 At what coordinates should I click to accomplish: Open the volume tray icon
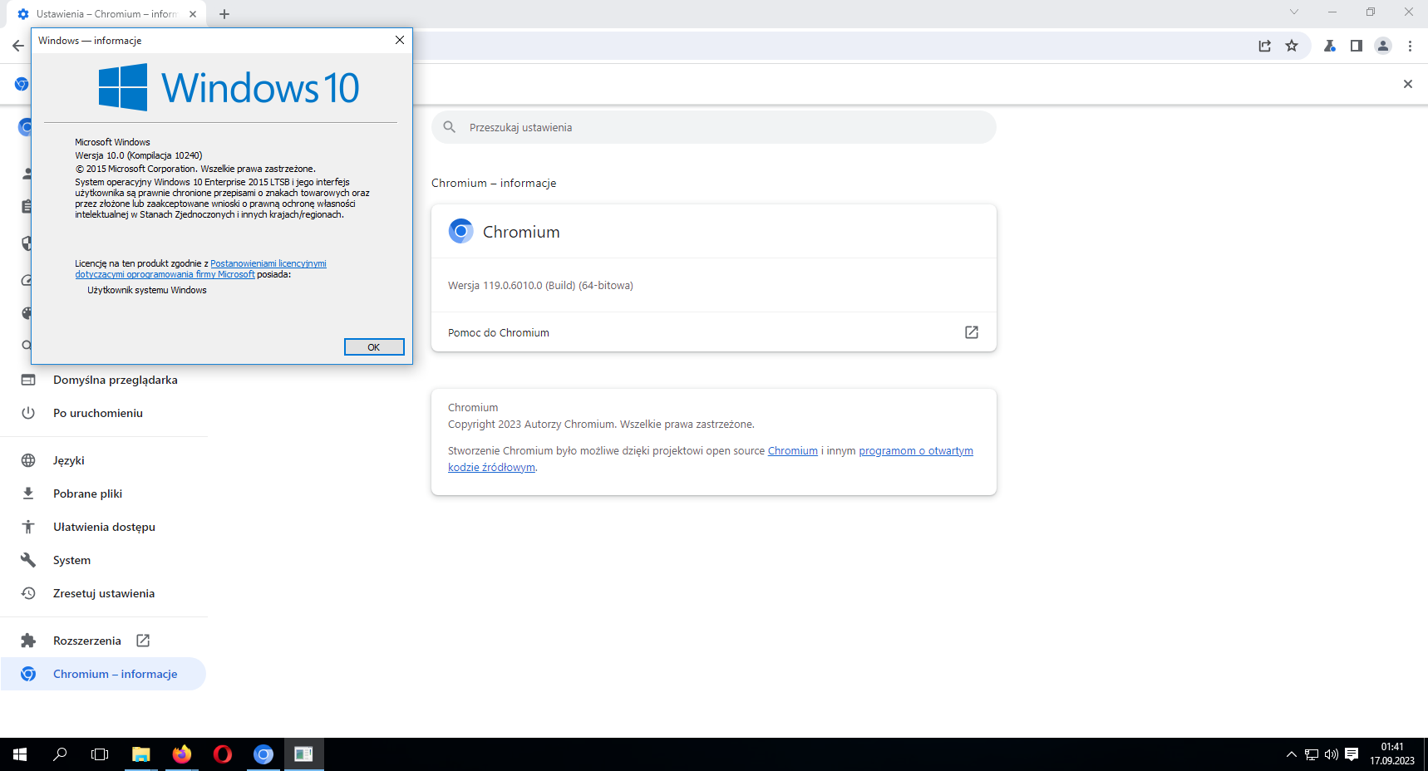click(1332, 754)
